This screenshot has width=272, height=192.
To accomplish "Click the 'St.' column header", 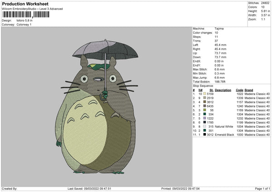I will [211, 90].
